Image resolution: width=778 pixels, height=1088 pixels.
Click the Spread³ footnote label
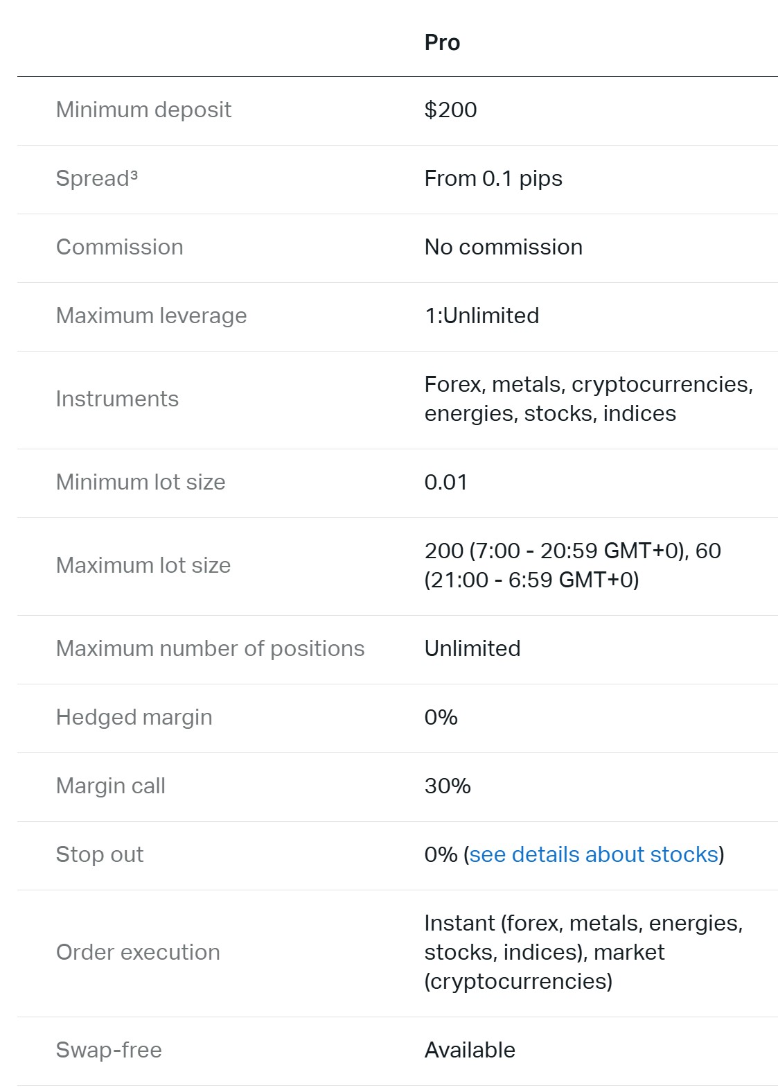point(97,178)
